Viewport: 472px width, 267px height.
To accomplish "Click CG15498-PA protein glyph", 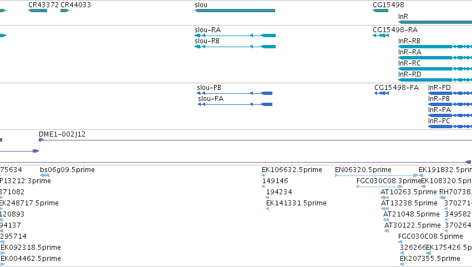I will click(382, 93).
